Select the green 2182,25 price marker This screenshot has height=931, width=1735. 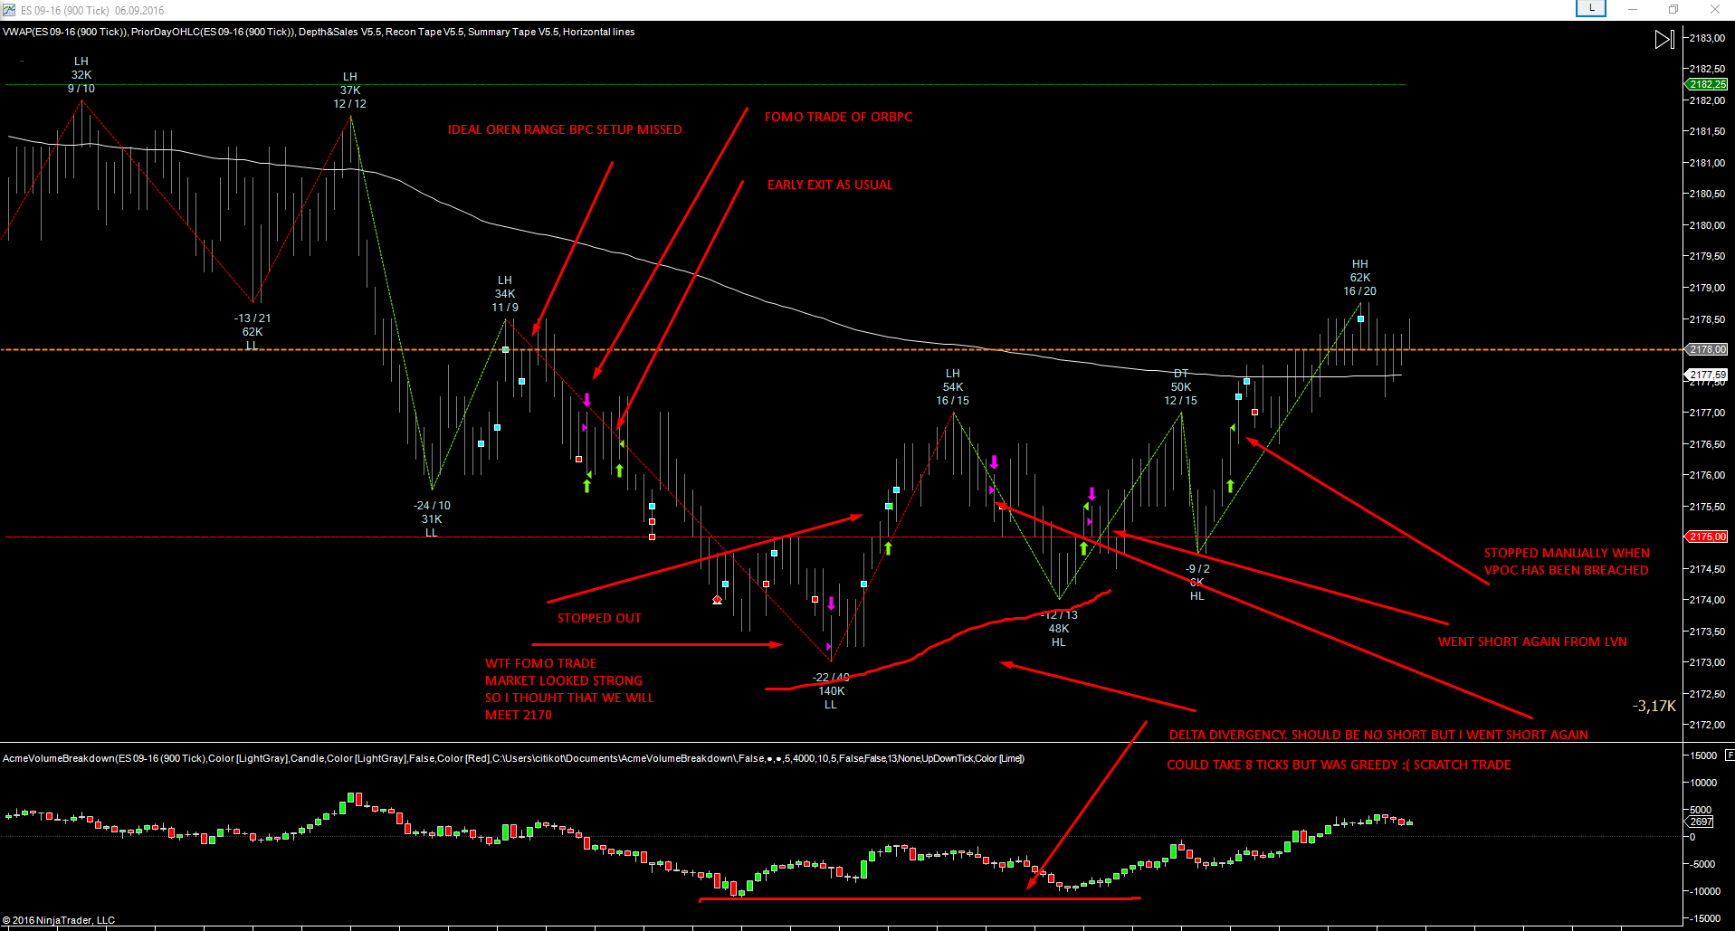pyautogui.click(x=1707, y=84)
